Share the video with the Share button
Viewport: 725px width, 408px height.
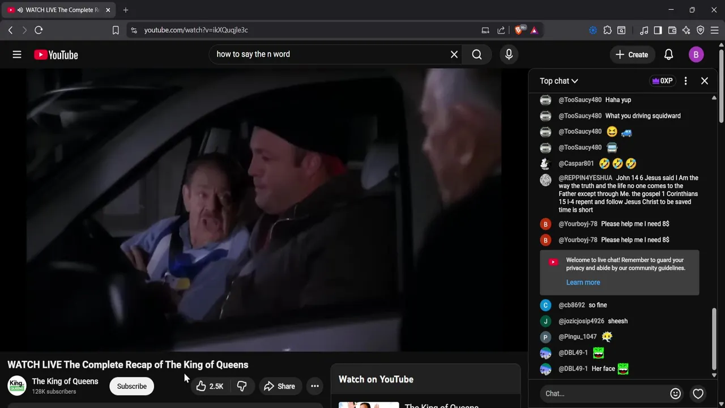(x=279, y=386)
